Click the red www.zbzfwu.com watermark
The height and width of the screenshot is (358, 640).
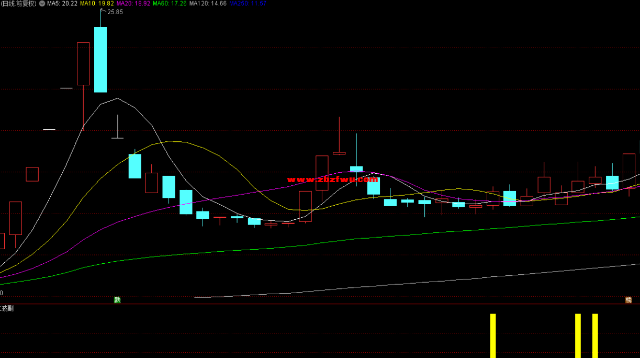click(x=332, y=180)
